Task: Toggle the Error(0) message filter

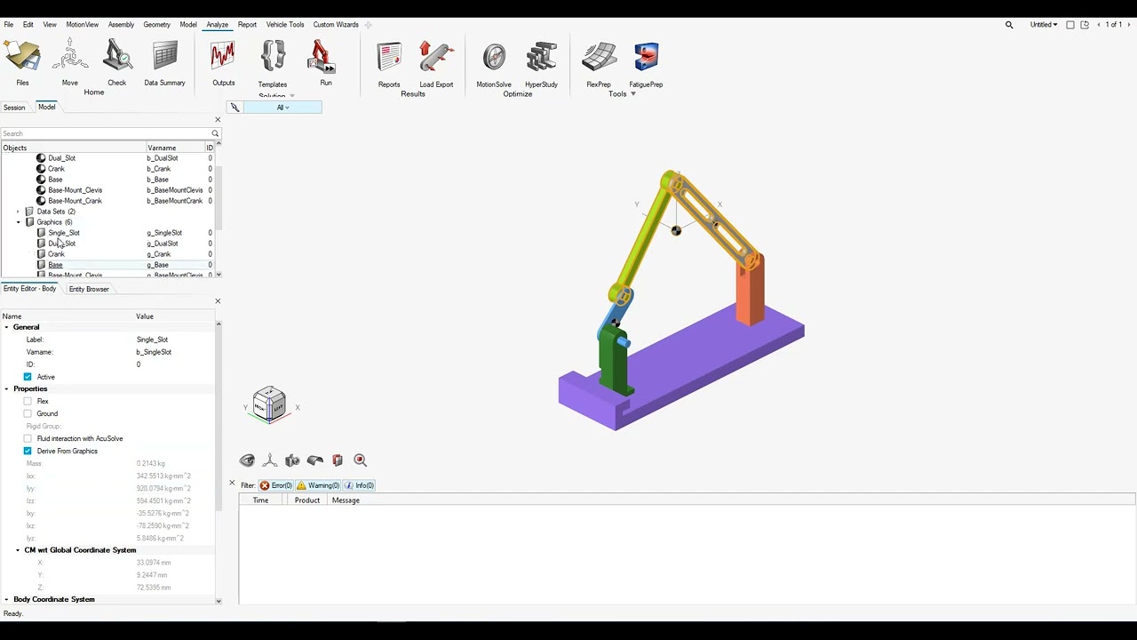Action: pos(276,485)
